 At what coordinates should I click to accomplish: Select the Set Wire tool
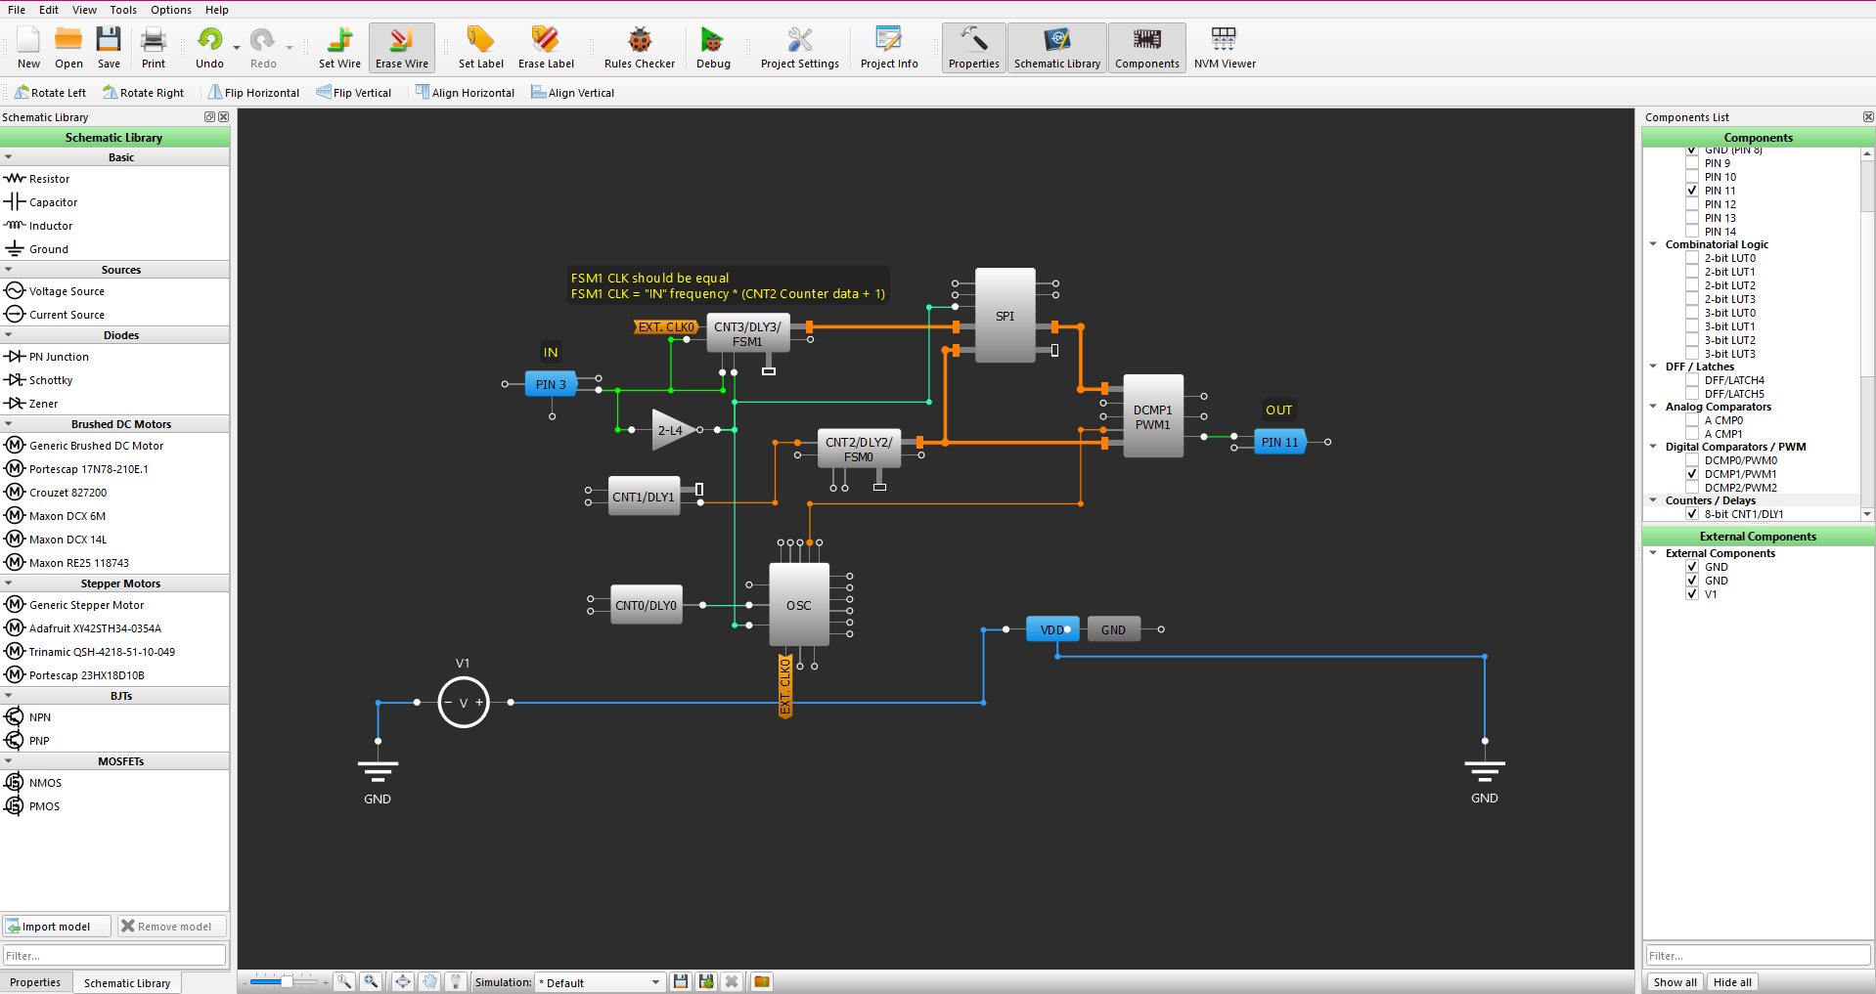click(x=339, y=48)
